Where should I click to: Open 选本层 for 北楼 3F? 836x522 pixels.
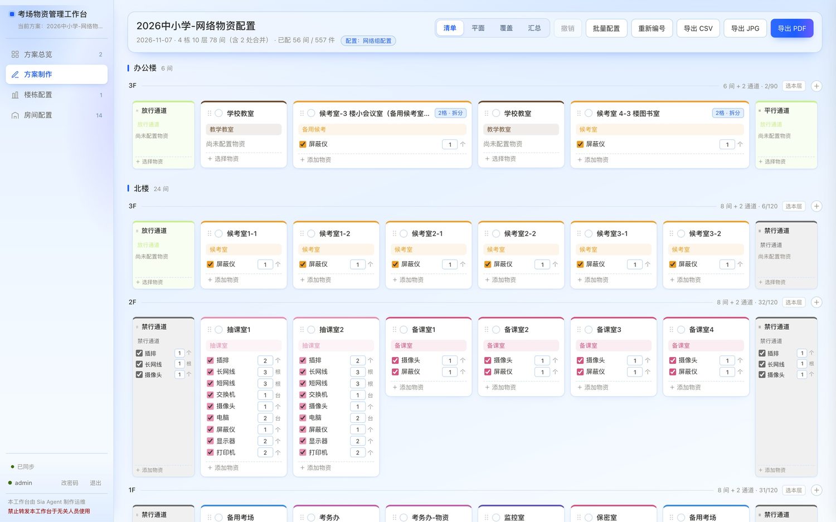click(x=794, y=206)
